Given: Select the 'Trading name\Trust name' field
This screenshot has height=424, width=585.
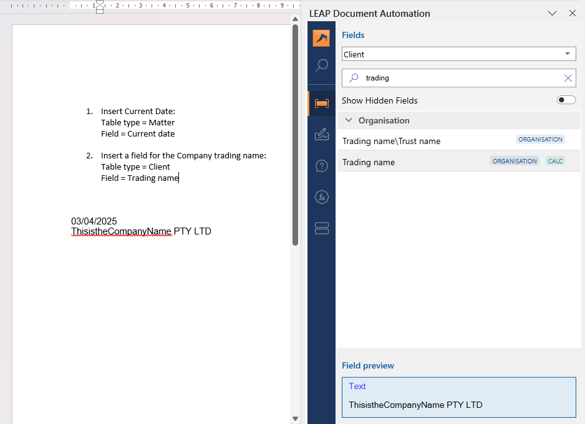Looking at the screenshot, I should tap(391, 141).
